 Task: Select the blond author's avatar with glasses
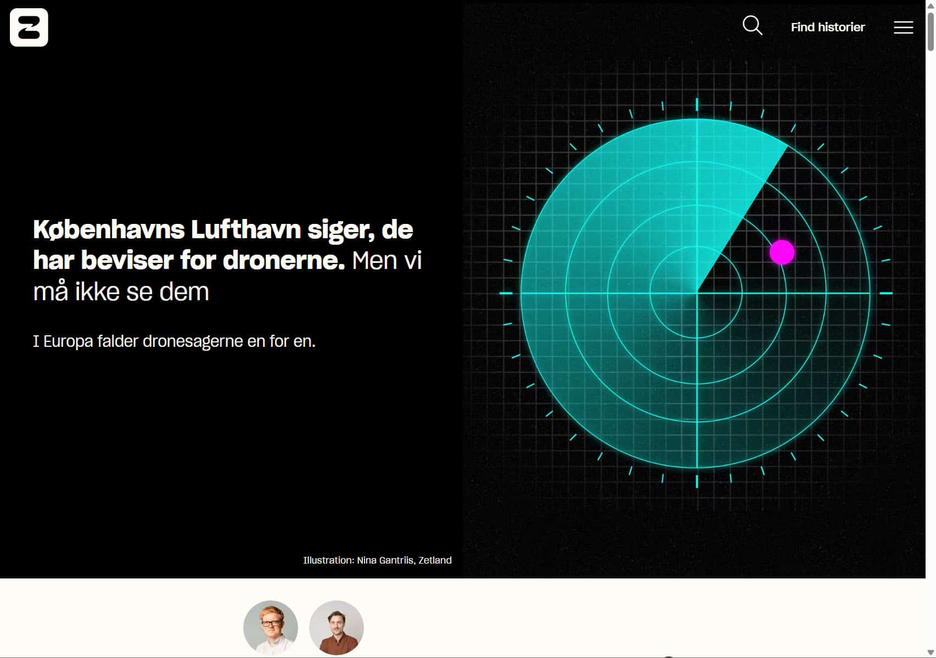click(x=271, y=627)
